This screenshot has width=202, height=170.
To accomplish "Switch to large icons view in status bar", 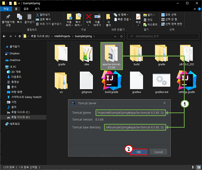I will 199,167.
